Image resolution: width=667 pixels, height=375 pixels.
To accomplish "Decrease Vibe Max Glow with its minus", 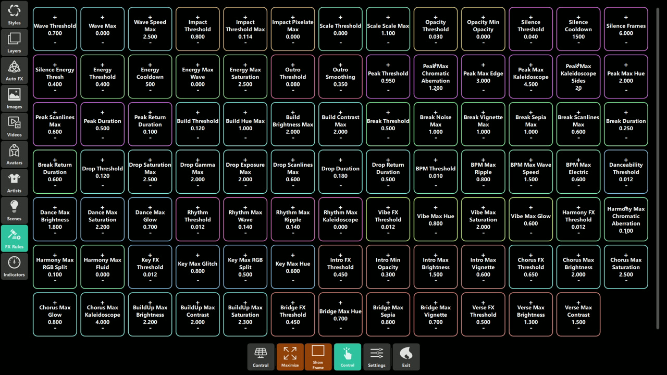I will (530, 233).
